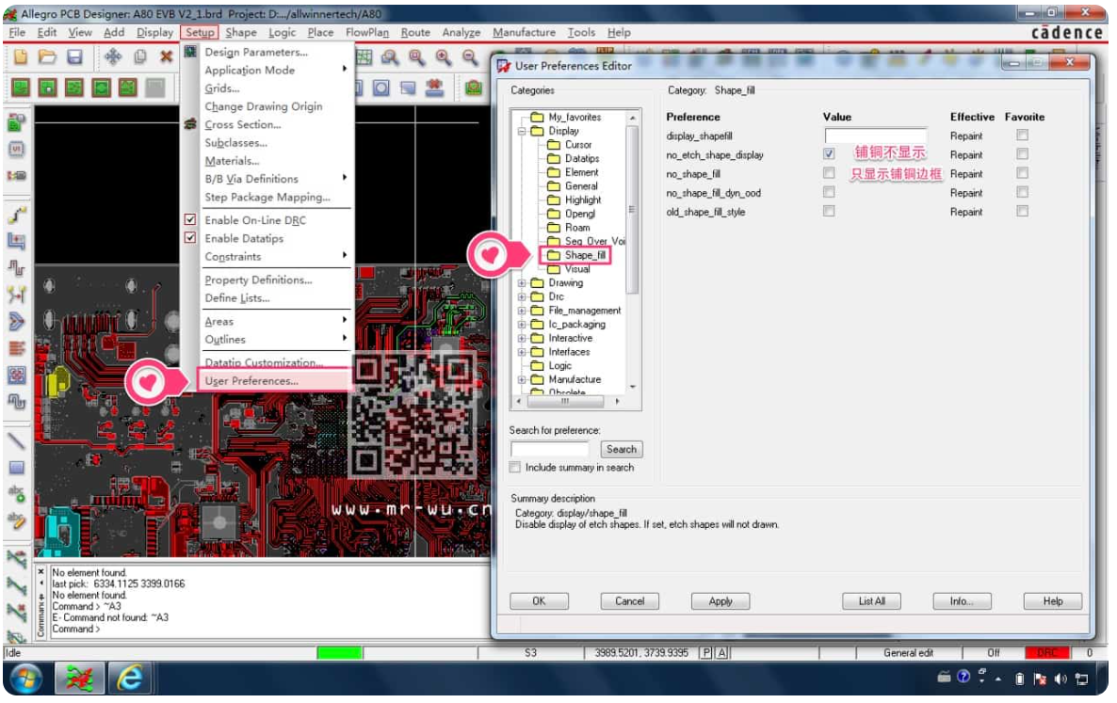Image resolution: width=1117 pixels, height=703 pixels.
Task: Click the Zoom In magnifier icon
Action: pyautogui.click(x=443, y=57)
